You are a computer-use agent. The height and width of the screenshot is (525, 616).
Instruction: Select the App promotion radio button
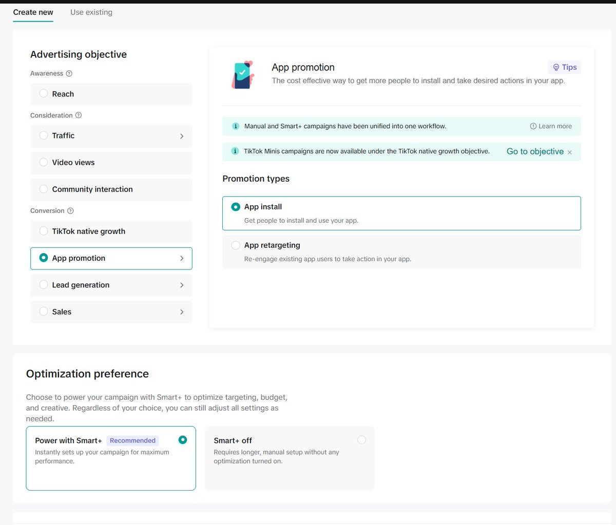coord(44,258)
